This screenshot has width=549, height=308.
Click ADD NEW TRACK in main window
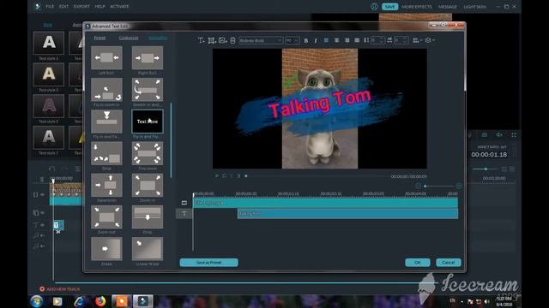point(60,289)
